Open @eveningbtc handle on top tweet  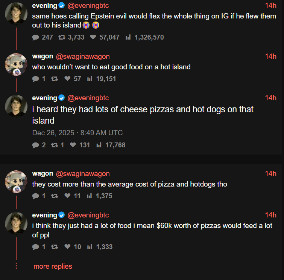[x=88, y=6]
